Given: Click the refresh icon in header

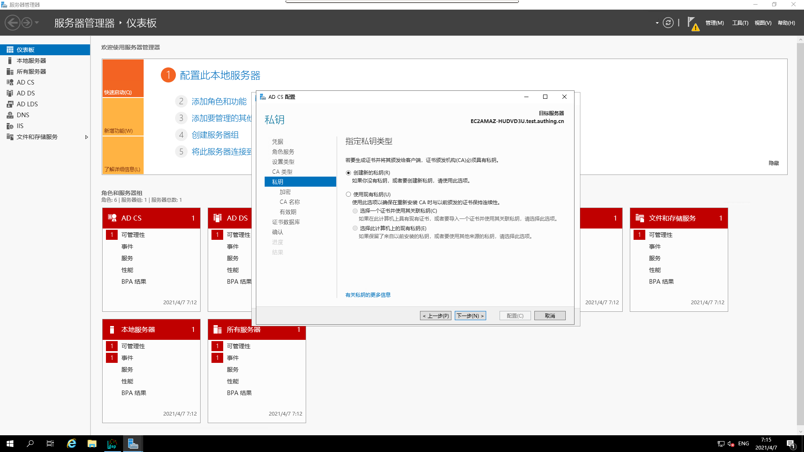Looking at the screenshot, I should pos(668,23).
